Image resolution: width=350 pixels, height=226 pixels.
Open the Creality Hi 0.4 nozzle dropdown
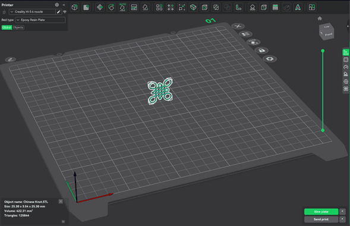pos(32,12)
